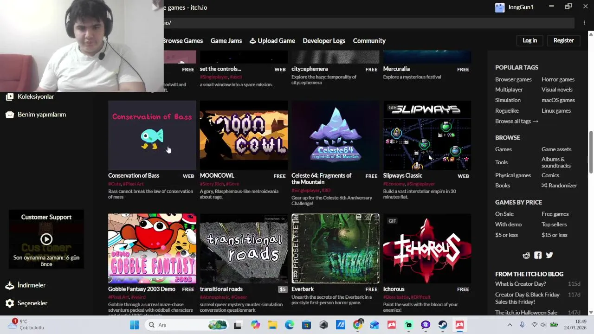Open the Windows Start button
Viewport: 594px width, 334px height.
coord(134,325)
